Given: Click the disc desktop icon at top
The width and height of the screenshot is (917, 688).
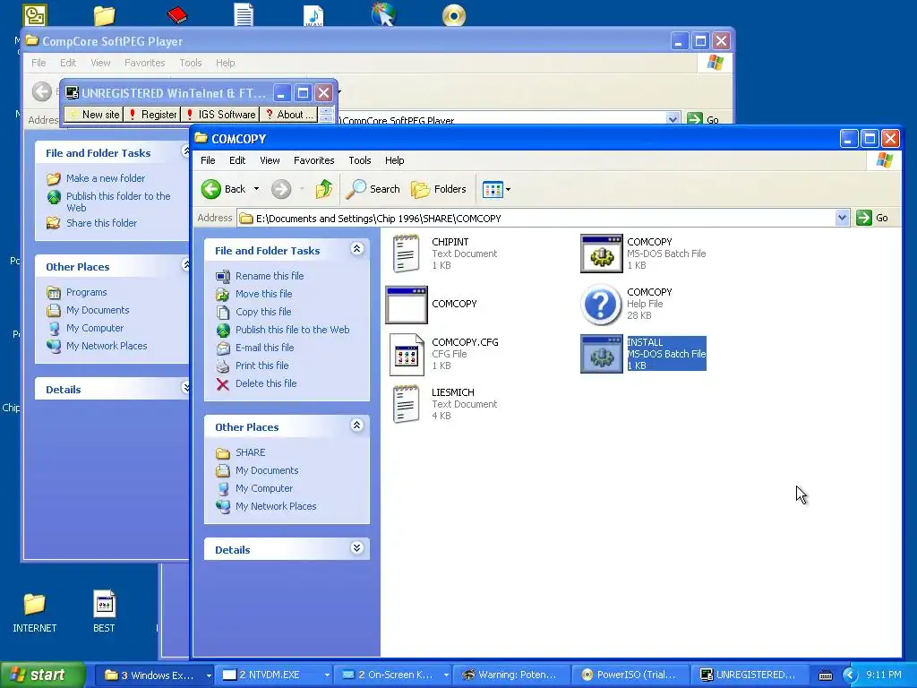Looking at the screenshot, I should coord(454,15).
